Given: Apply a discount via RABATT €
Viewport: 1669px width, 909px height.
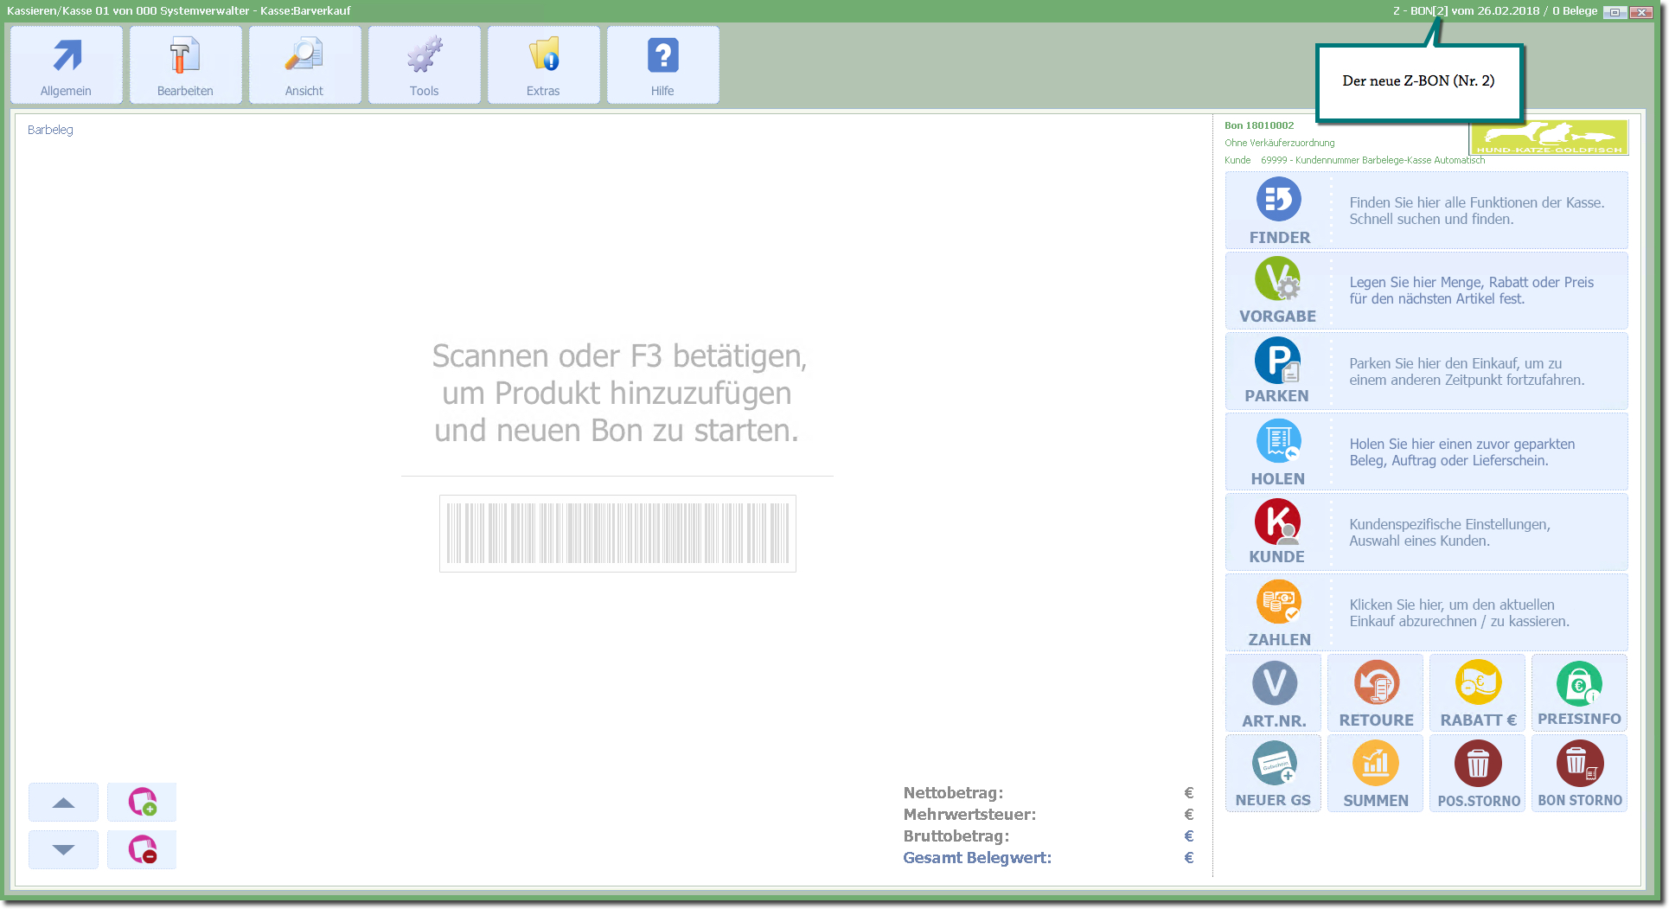Looking at the screenshot, I should [x=1478, y=694].
